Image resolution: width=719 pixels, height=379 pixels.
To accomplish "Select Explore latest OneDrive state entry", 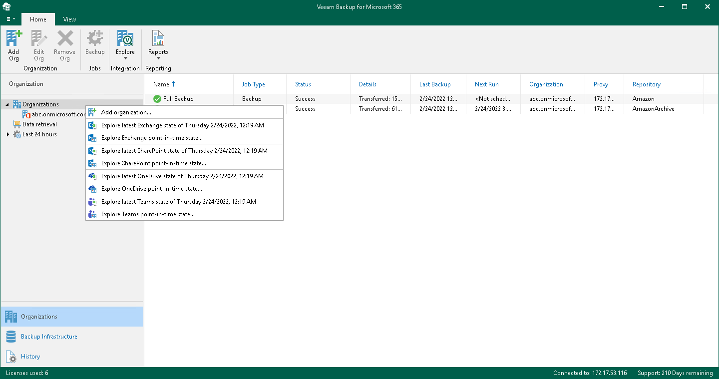I will point(184,176).
